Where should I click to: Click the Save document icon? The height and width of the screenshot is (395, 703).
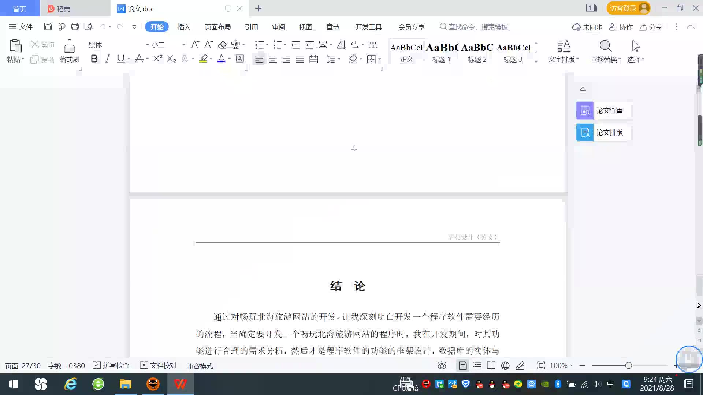click(x=48, y=27)
